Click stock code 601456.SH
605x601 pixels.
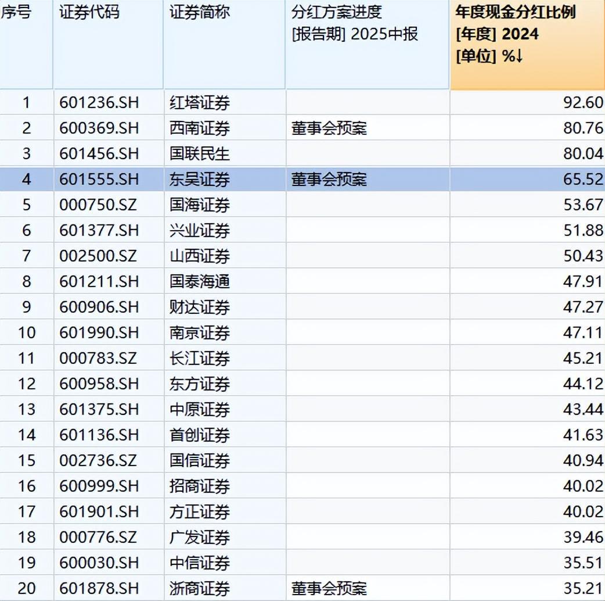pyautogui.click(x=99, y=153)
